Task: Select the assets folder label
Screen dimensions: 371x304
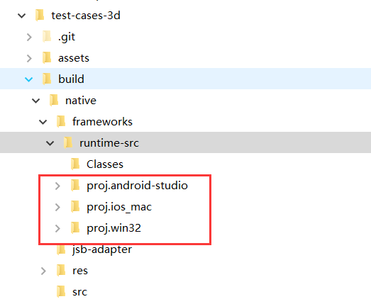Action: (74, 58)
